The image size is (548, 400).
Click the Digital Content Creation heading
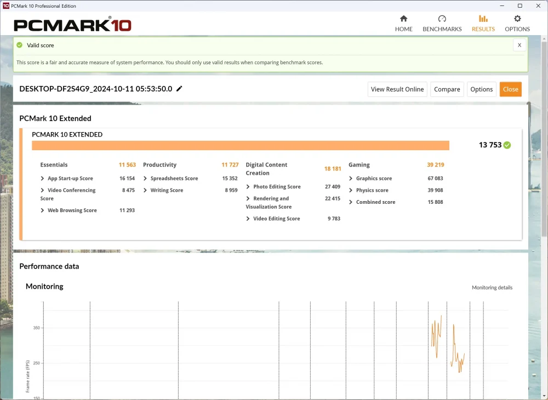click(x=266, y=169)
